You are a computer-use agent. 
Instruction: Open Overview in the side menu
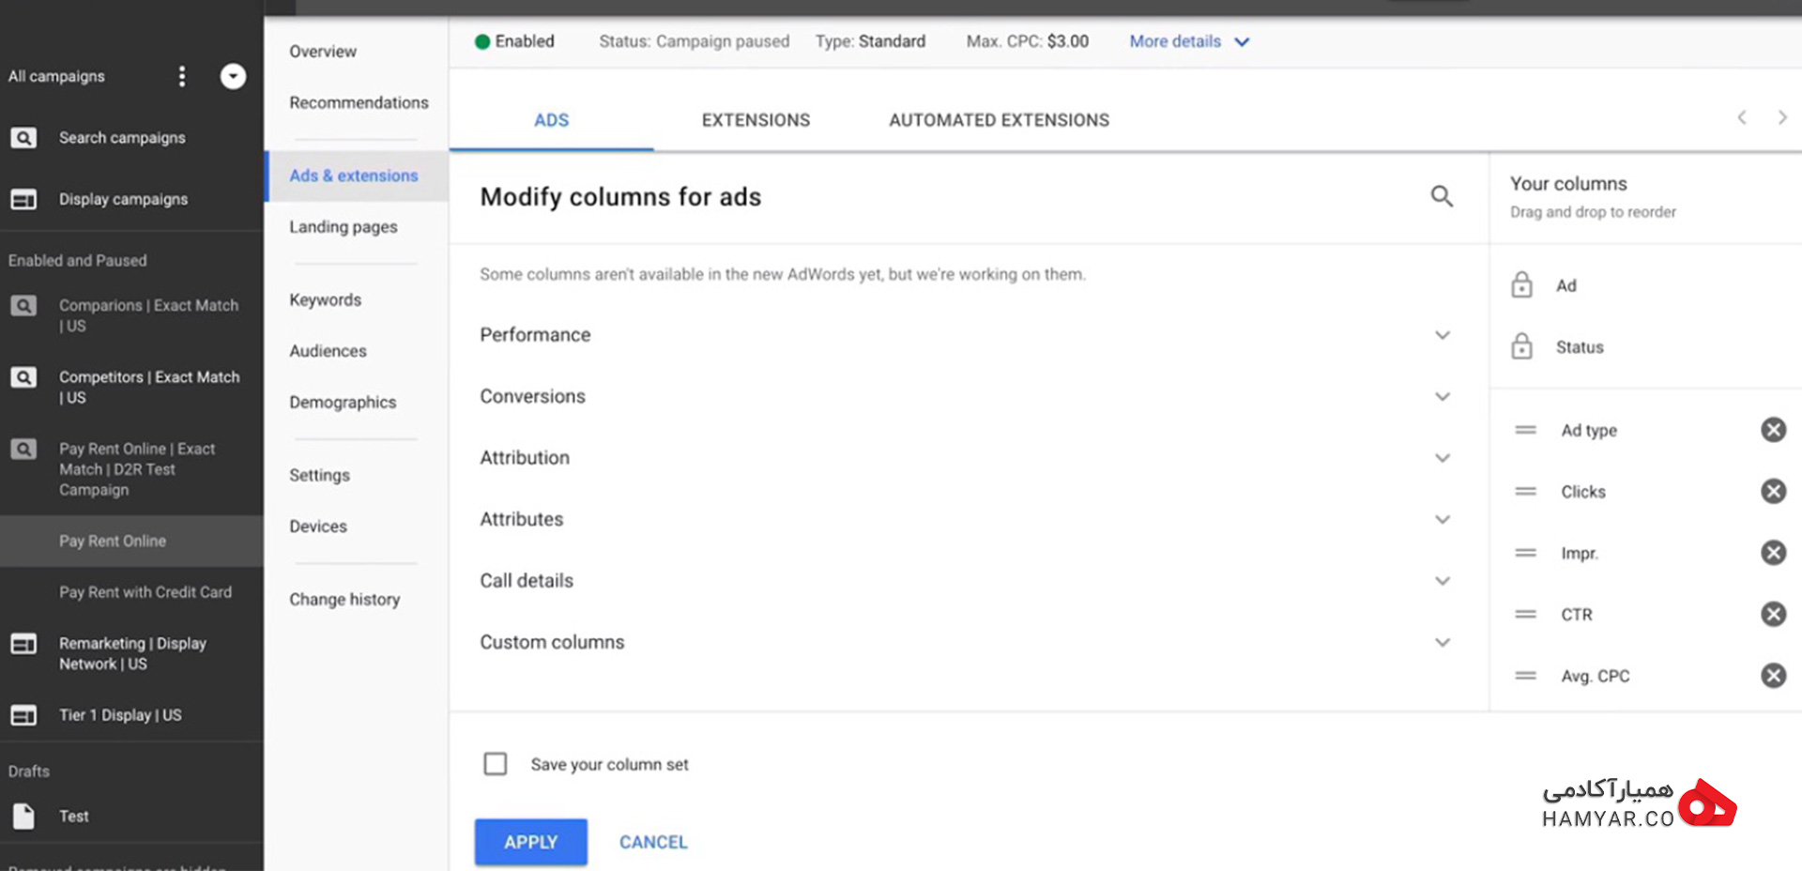323,52
